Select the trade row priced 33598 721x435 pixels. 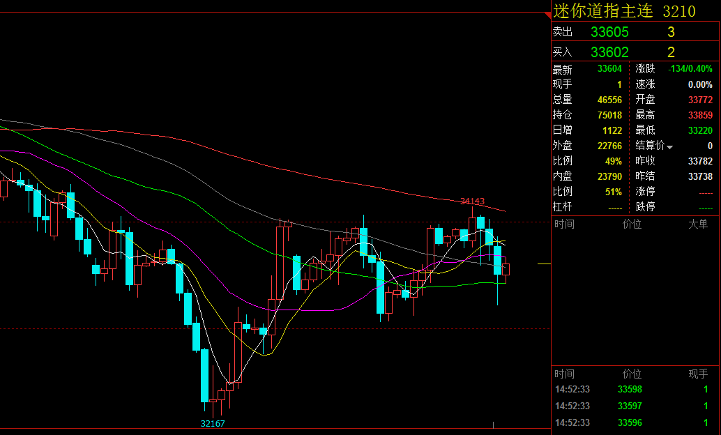635,390
